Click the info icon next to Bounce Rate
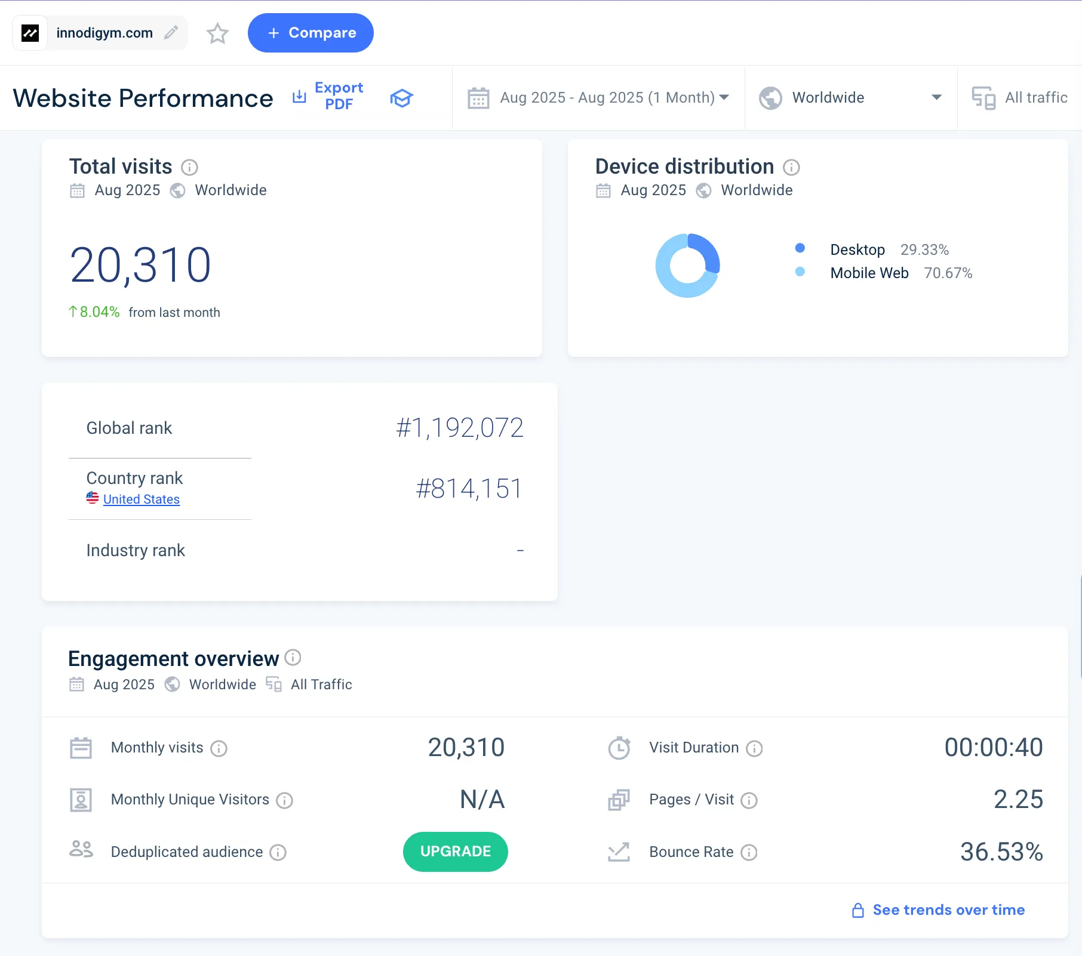The width and height of the screenshot is (1082, 956). (x=749, y=853)
